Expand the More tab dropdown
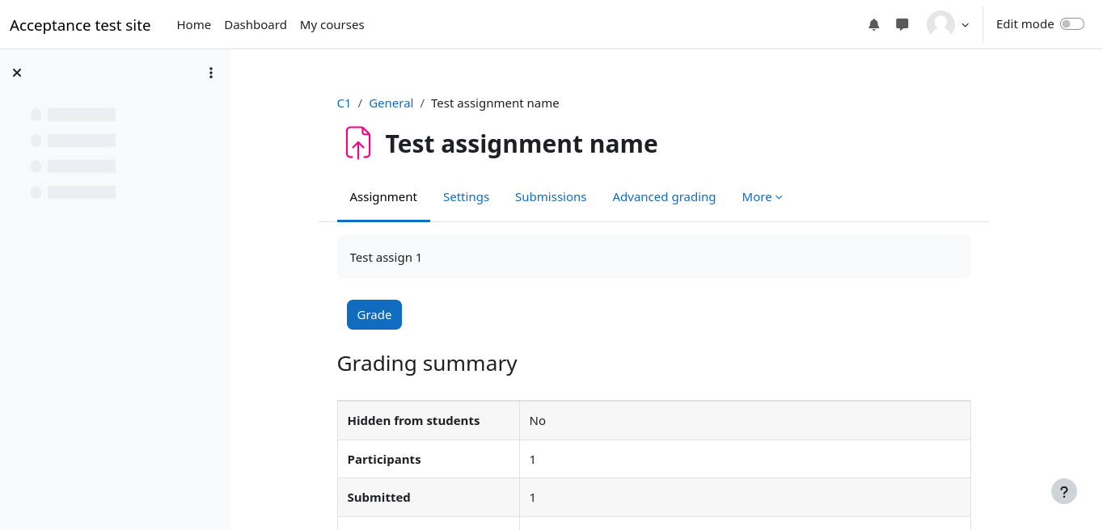The image size is (1103, 530). click(762, 197)
